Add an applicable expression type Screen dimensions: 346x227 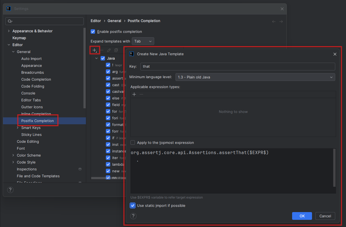(134, 94)
